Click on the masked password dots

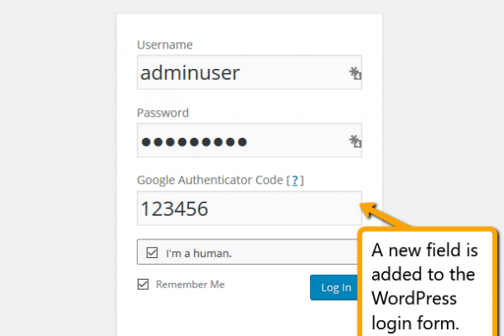[193, 141]
